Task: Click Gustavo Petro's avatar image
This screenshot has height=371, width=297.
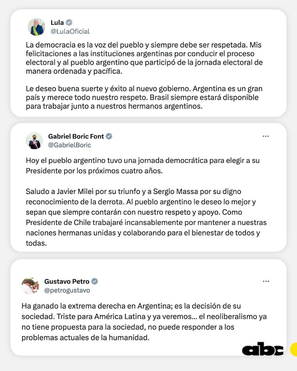Action: click(x=30, y=286)
